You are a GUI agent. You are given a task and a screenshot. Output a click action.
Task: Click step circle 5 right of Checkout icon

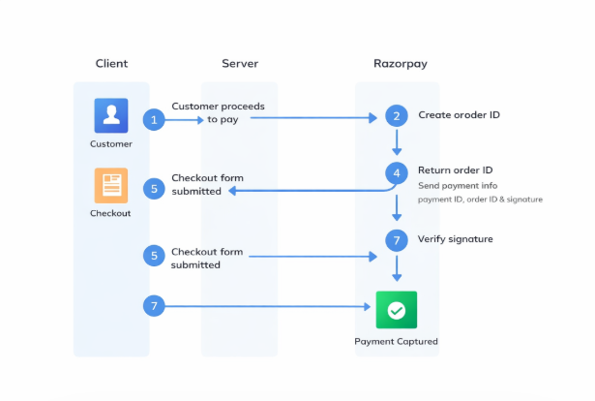click(x=154, y=188)
